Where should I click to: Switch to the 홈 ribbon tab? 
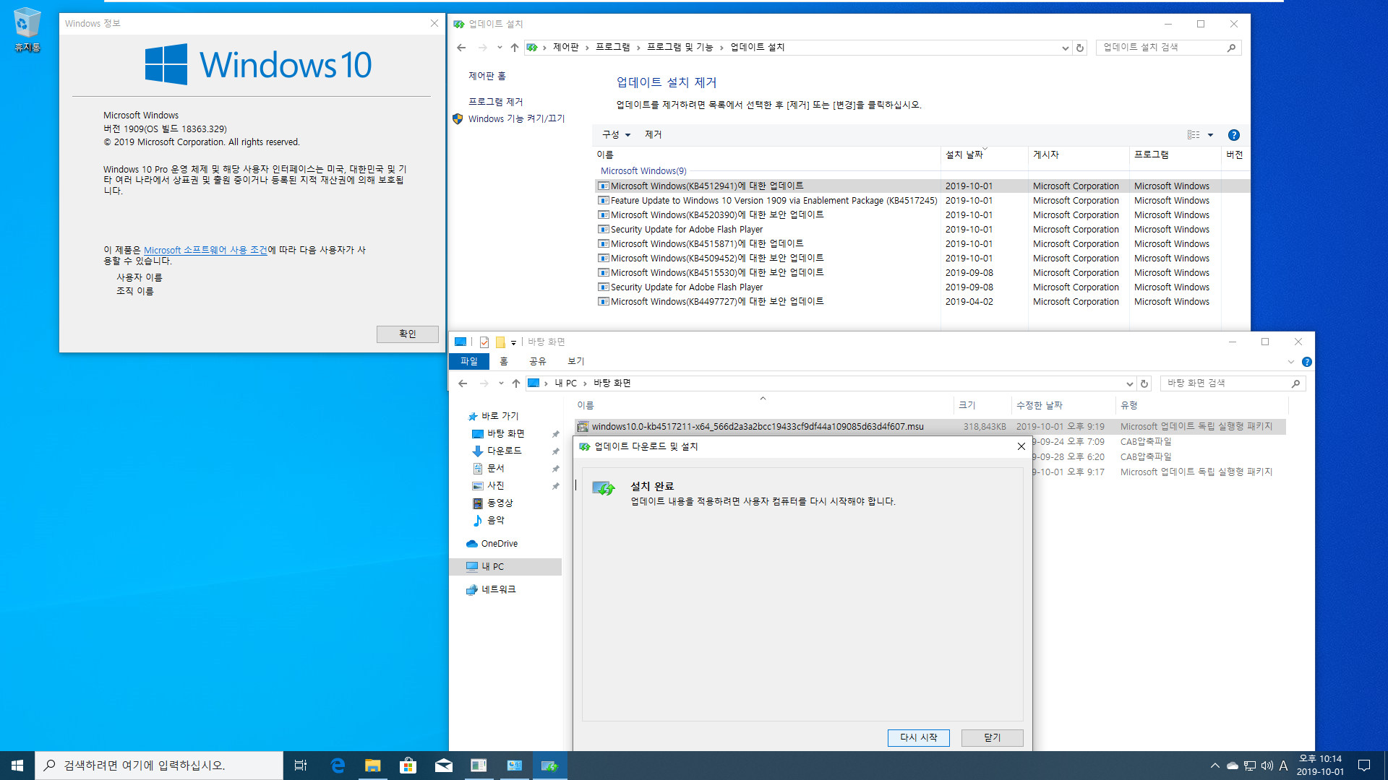pyautogui.click(x=504, y=362)
